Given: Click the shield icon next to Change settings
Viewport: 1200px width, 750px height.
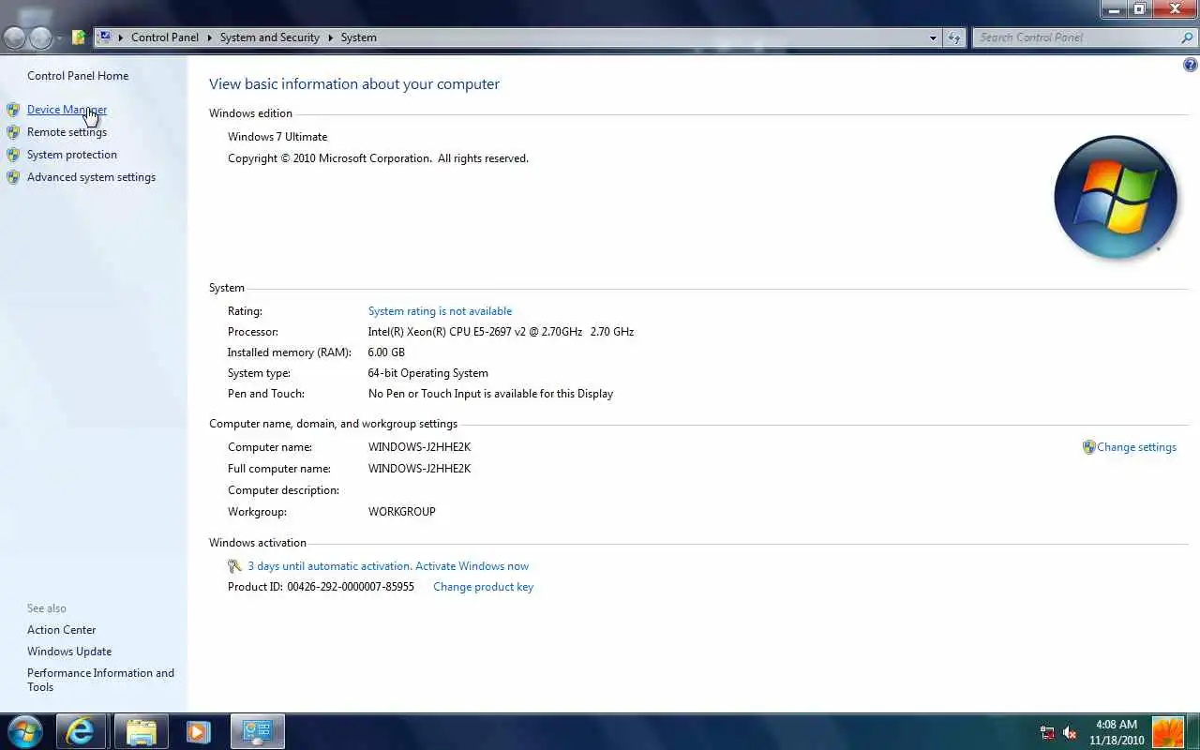Looking at the screenshot, I should click(1088, 447).
